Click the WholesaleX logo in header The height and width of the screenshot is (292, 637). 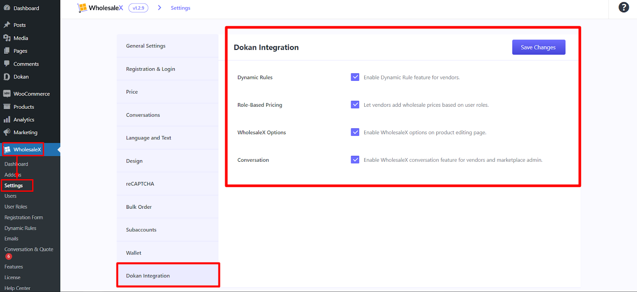point(100,8)
